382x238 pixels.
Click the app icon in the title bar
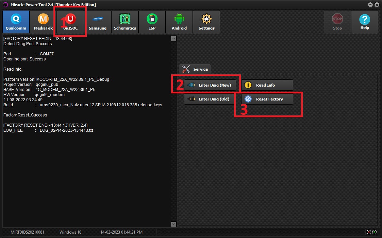coord(5,5)
